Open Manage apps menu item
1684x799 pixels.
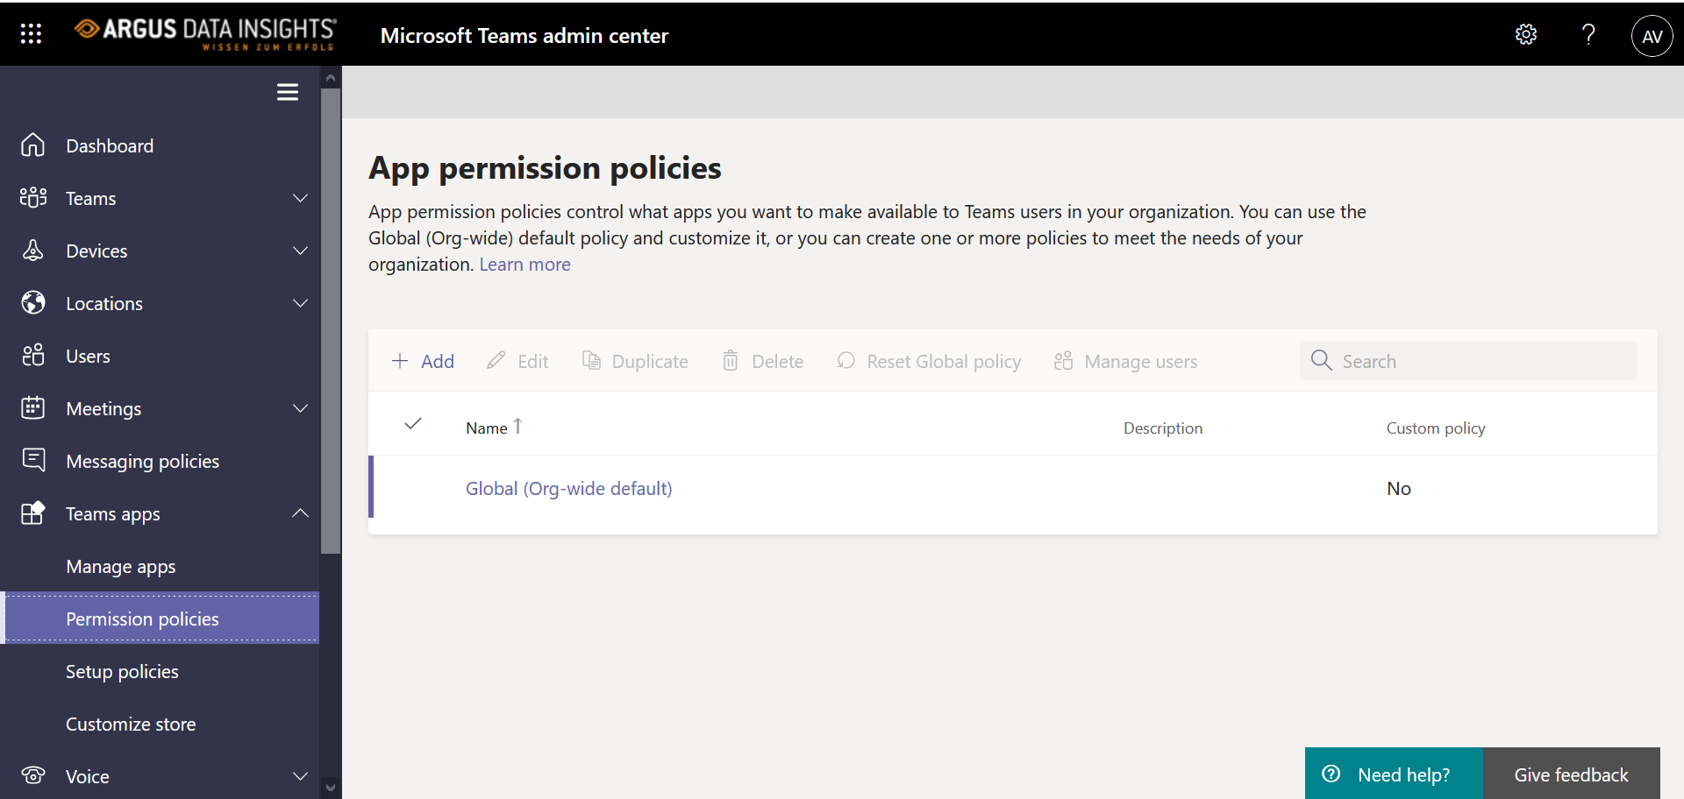point(121,567)
